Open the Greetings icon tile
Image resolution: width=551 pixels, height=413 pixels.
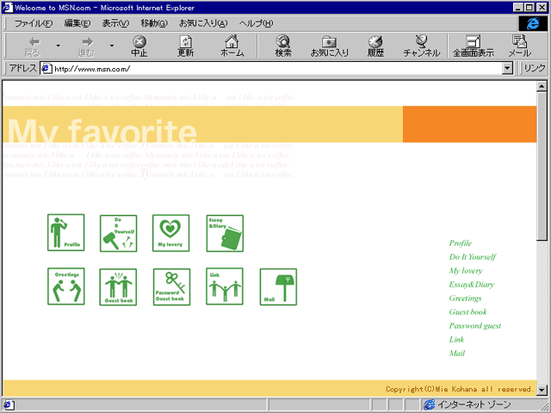tap(65, 287)
